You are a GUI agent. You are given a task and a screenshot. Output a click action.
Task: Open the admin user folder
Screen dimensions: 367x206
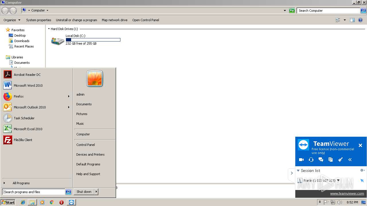[x=80, y=94]
